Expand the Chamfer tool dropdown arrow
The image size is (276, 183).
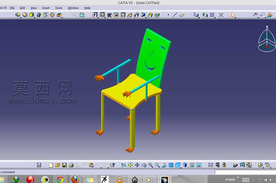click(105, 18)
